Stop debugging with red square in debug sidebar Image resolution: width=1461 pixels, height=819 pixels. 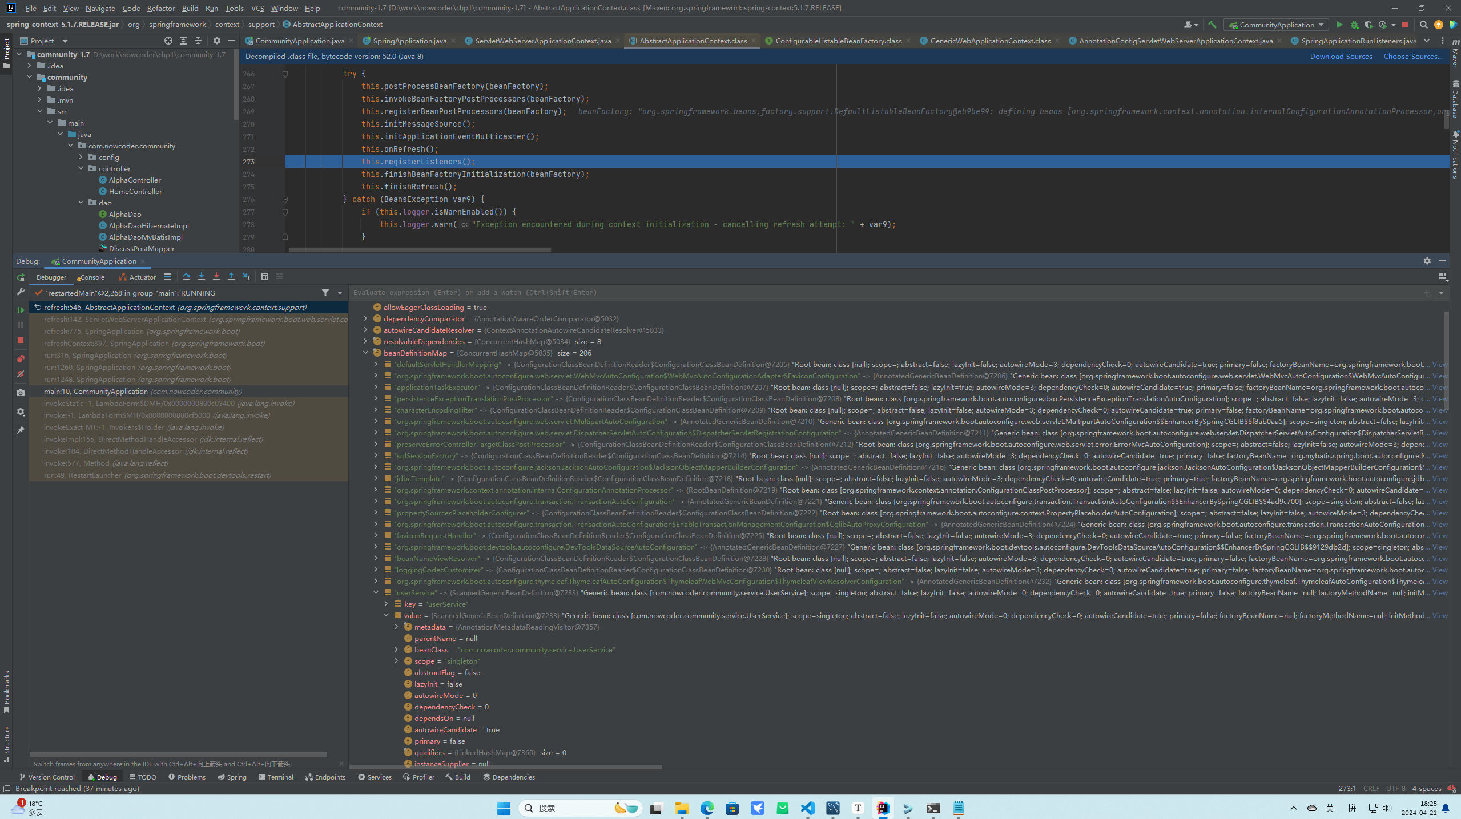coord(21,340)
